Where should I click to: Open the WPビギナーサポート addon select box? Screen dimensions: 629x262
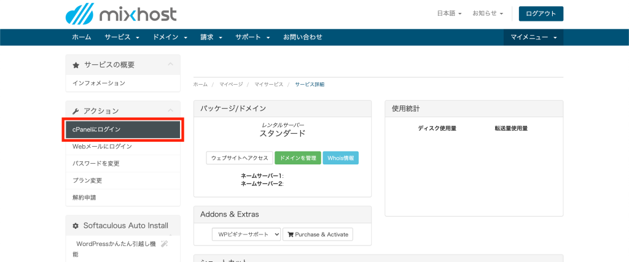[246, 234]
